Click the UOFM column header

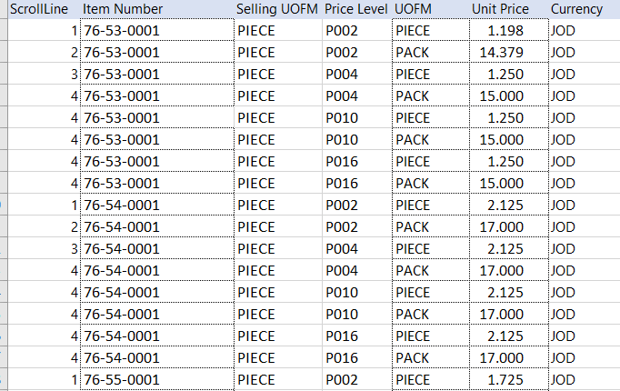(x=413, y=9)
